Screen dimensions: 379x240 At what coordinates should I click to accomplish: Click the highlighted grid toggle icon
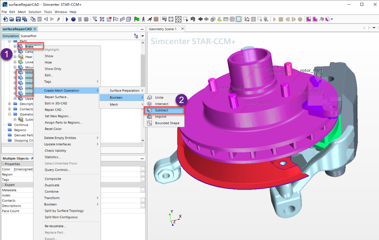pyautogui.click(x=239, y=19)
